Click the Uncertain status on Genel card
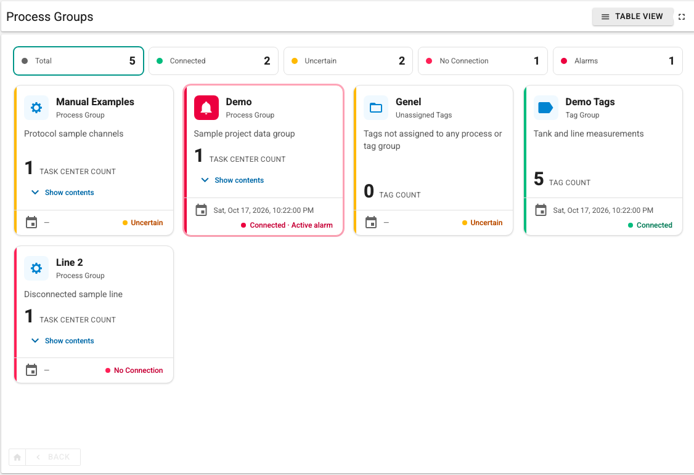This screenshot has width=694, height=475. click(483, 223)
